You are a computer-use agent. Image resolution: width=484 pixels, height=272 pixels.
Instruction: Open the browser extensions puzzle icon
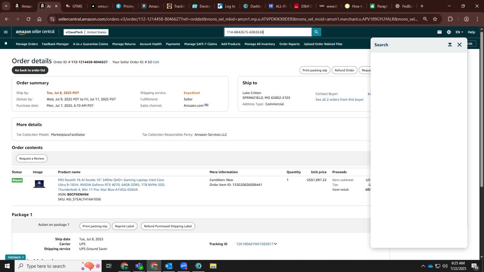[450, 19]
